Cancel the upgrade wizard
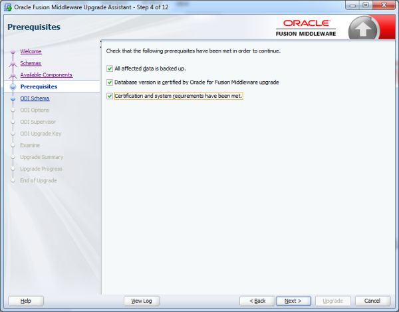The height and width of the screenshot is (312, 399). [372, 301]
